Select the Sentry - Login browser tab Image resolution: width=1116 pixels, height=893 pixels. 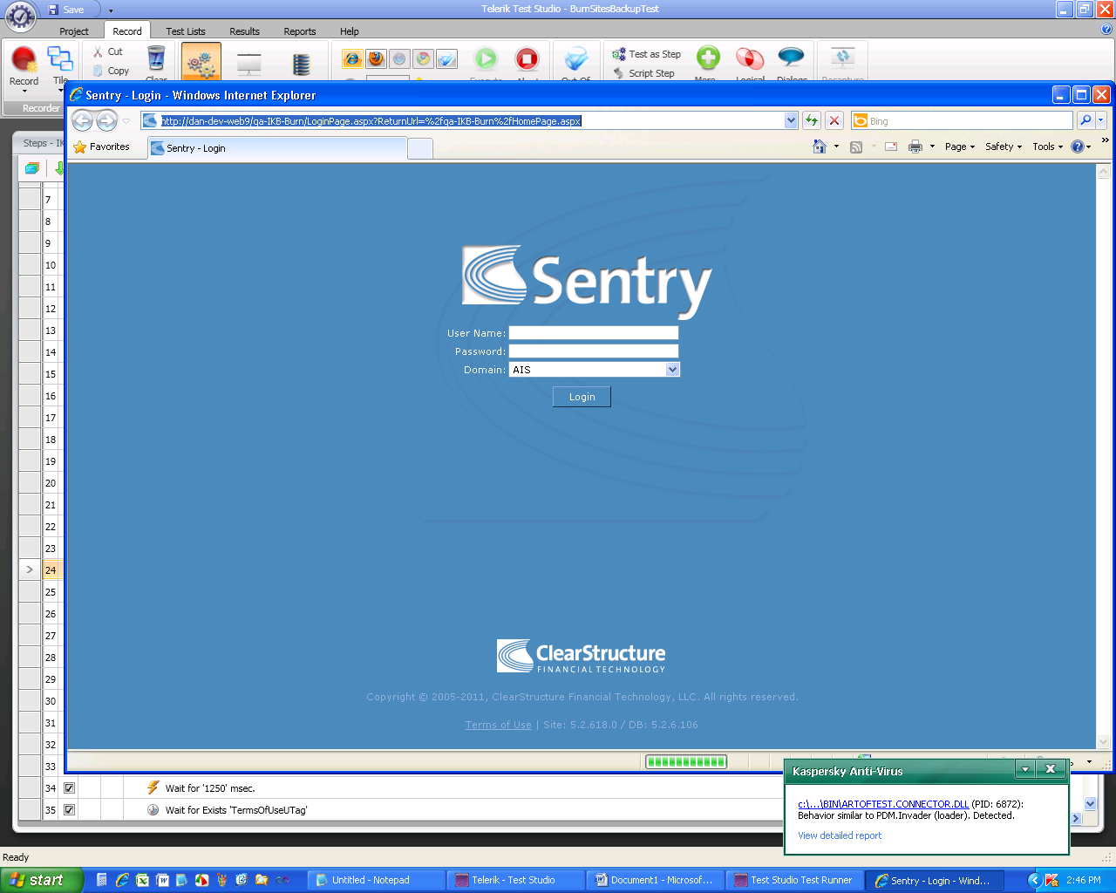click(277, 148)
